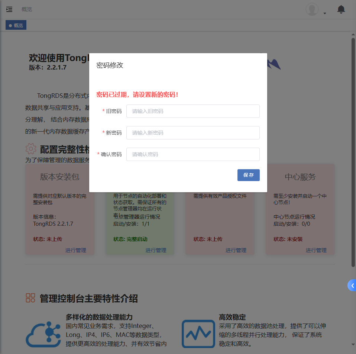Expand the user account dropdown arrow

(325, 13)
